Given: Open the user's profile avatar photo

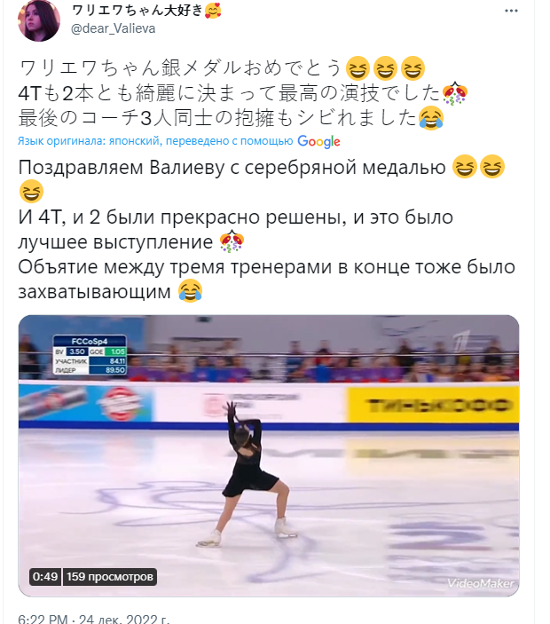Looking at the screenshot, I should coord(39,20).
